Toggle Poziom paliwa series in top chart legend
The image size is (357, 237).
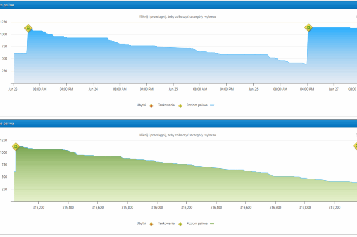click(x=197, y=105)
